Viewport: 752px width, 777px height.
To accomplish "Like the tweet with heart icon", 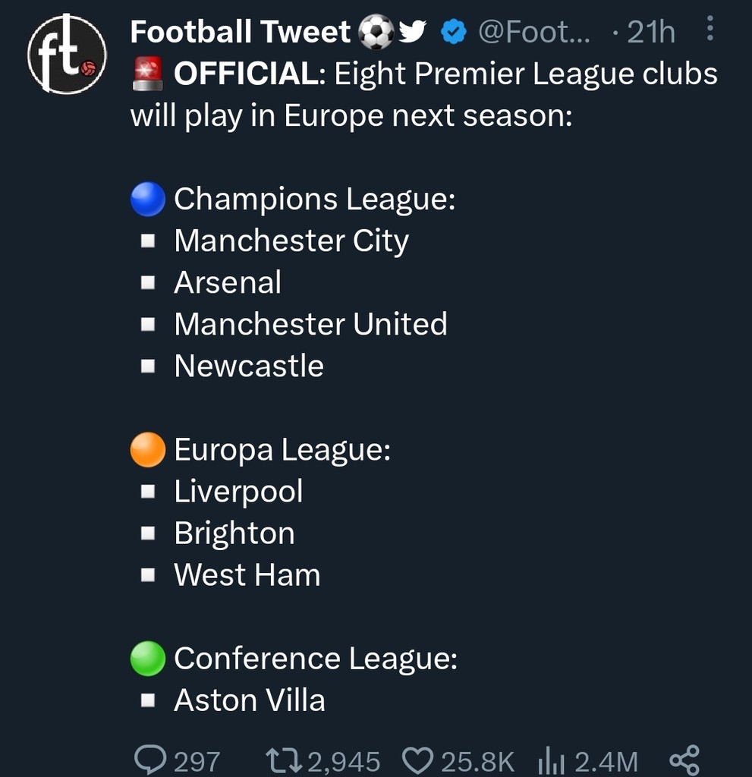I will coord(416,759).
